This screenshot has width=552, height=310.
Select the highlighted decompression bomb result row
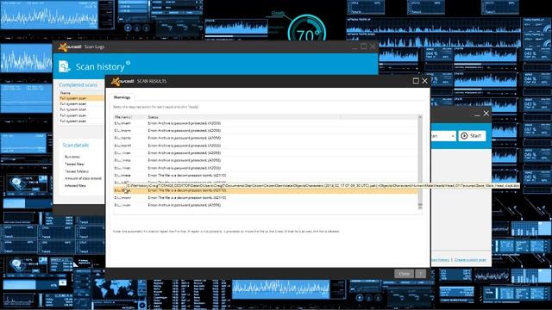click(266, 190)
